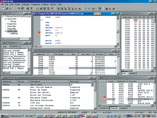Viewport: 157px width, 118px height.
Task: Open the File menu
Action: point(2,4)
